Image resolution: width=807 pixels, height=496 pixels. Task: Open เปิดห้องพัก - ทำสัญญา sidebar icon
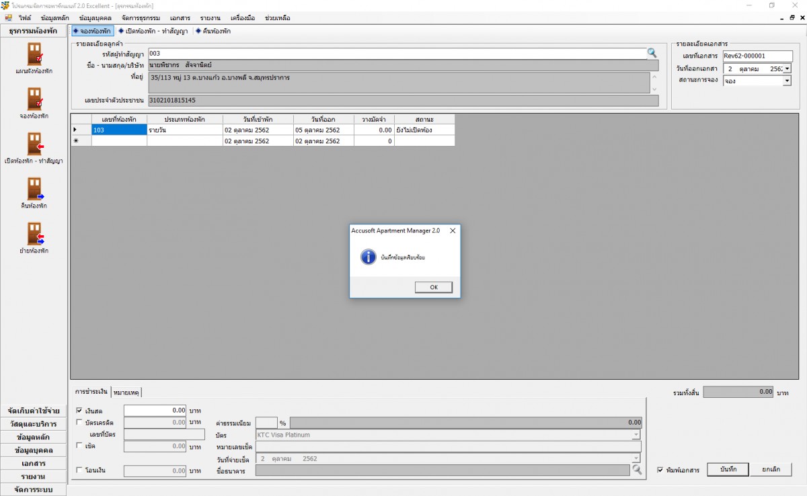pos(34,144)
